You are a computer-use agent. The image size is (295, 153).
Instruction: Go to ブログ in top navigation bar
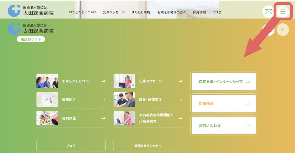point(217,12)
